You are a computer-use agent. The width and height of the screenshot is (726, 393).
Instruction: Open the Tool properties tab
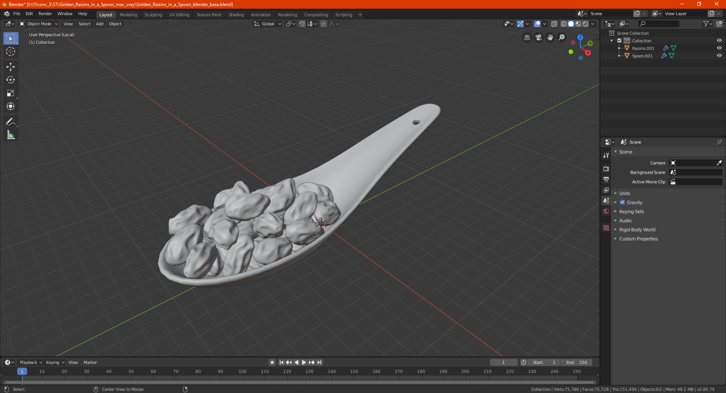[606, 155]
